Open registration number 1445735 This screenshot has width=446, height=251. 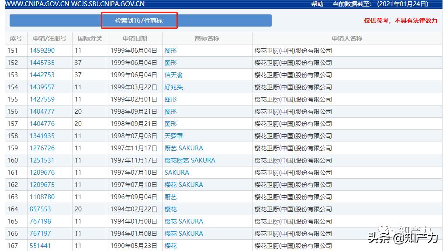tap(42, 63)
